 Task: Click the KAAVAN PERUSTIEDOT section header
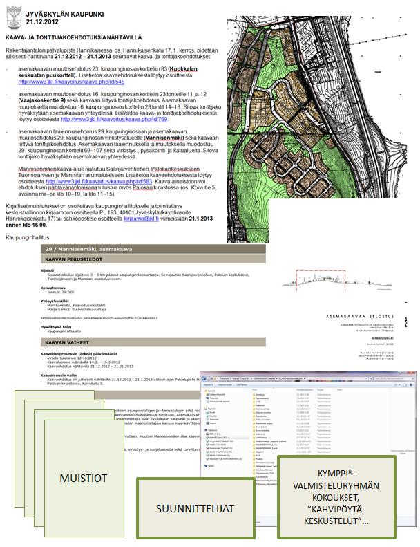(x=153, y=259)
